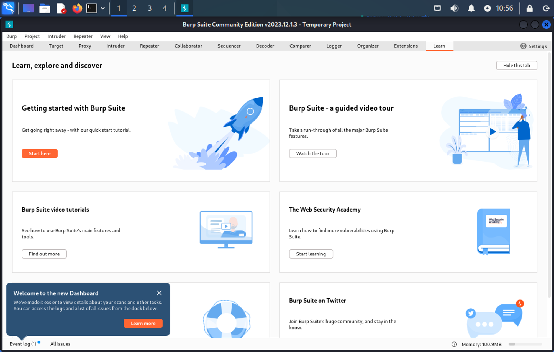The width and height of the screenshot is (554, 352).
Task: Click the Burp Suite logo in title bar
Action: [x=9, y=25]
